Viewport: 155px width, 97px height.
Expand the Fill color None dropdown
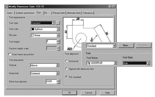click(x=58, y=35)
